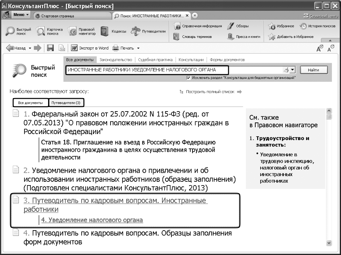The height and width of the screenshot is (255, 341).
Task: Click the document icon beside result 1
Action: click(16, 113)
